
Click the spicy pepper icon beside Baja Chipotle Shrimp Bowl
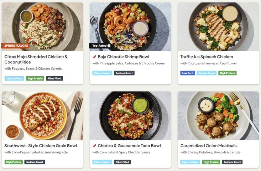[94, 57]
